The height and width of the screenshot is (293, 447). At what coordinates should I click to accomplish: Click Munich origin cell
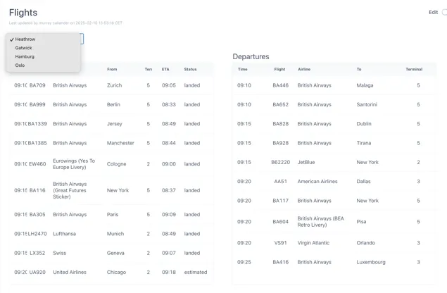click(115, 234)
